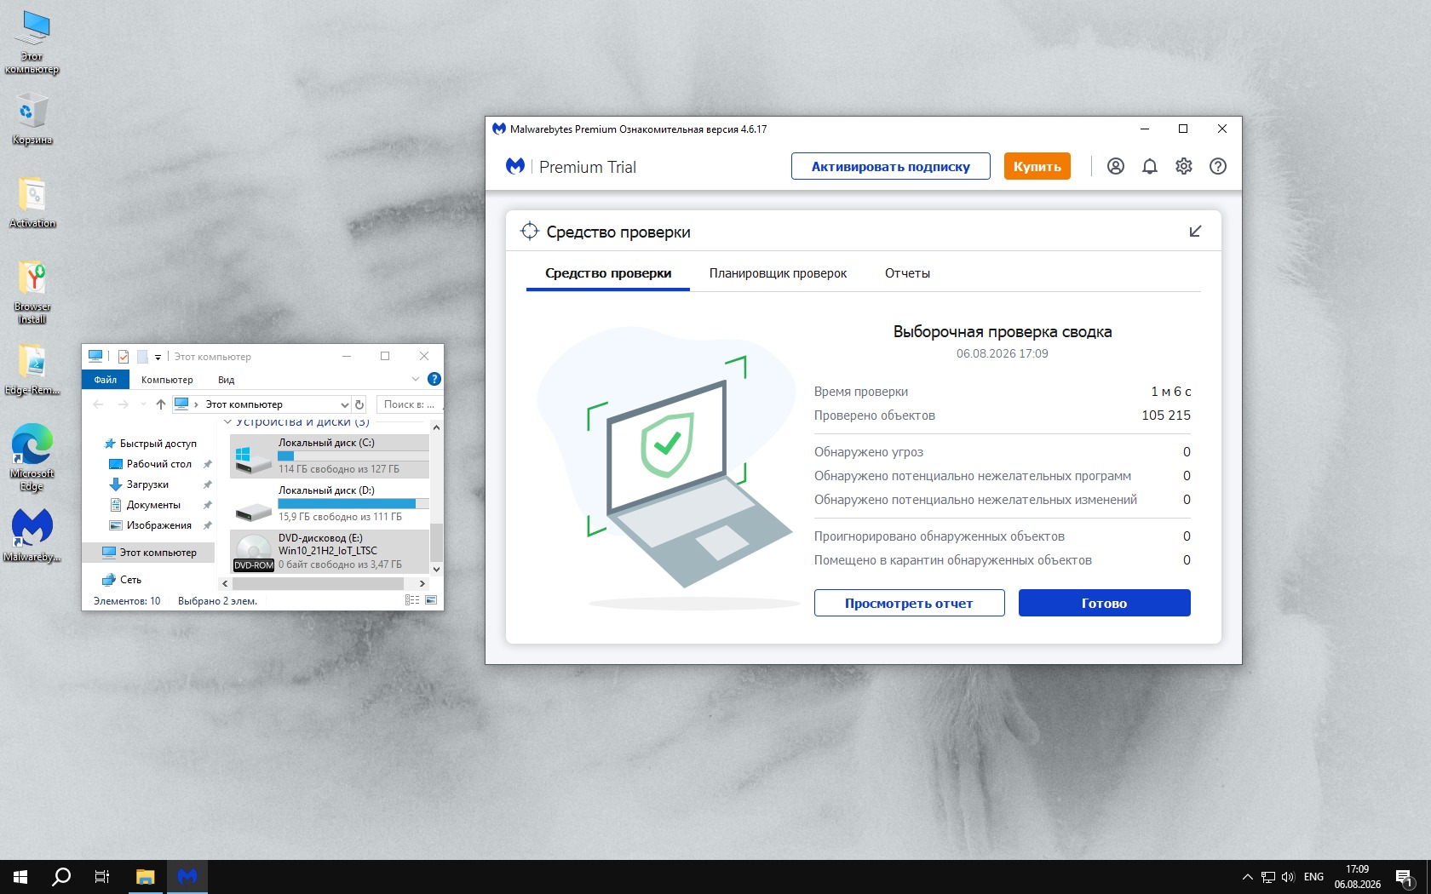Select the Browser Install desktop icon
This screenshot has height=894, width=1431.
32,292
